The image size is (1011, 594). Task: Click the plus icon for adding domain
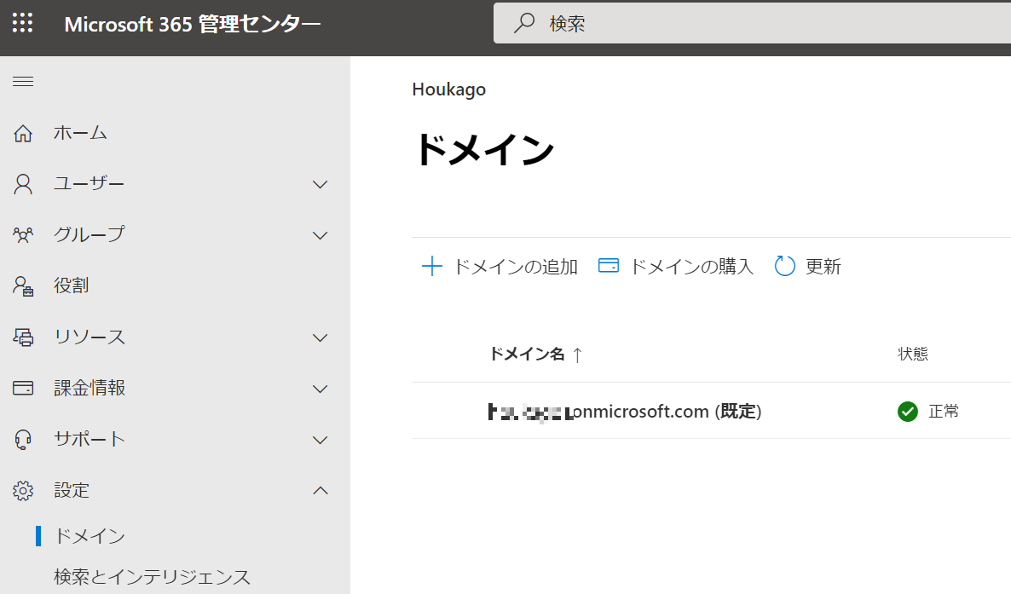pos(431,266)
